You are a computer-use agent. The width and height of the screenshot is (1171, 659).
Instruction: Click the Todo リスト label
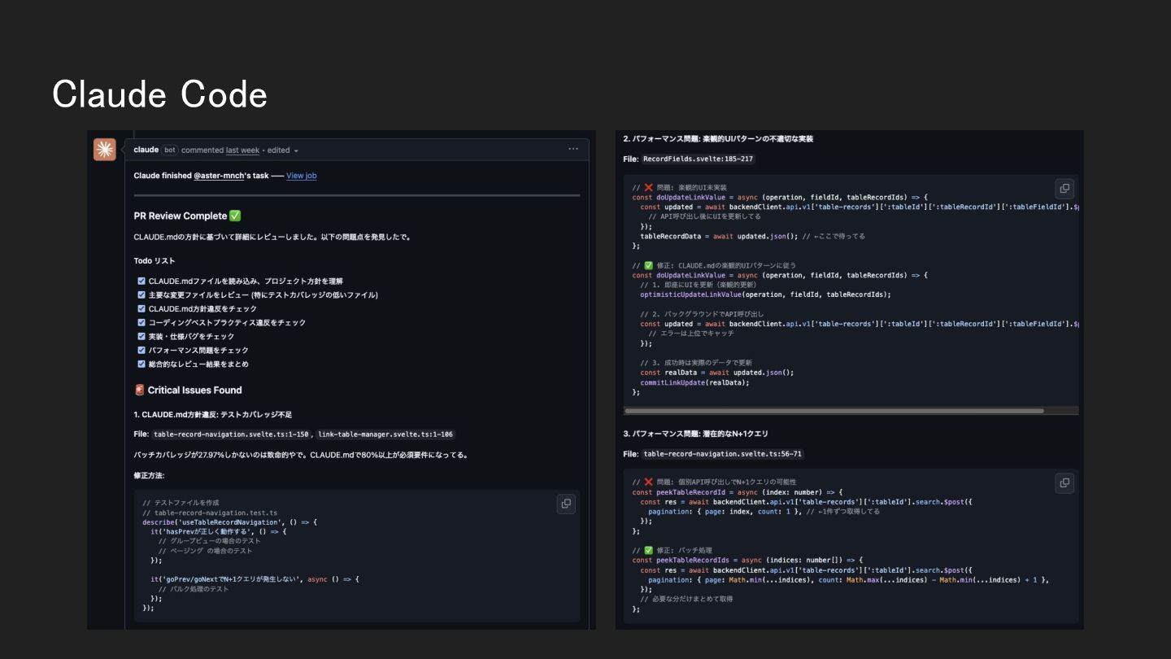click(155, 261)
